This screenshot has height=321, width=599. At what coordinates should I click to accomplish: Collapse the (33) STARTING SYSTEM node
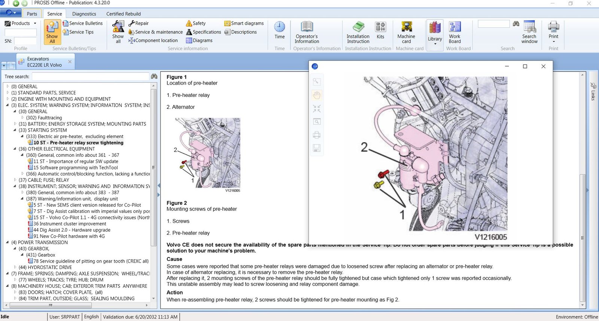[15, 130]
